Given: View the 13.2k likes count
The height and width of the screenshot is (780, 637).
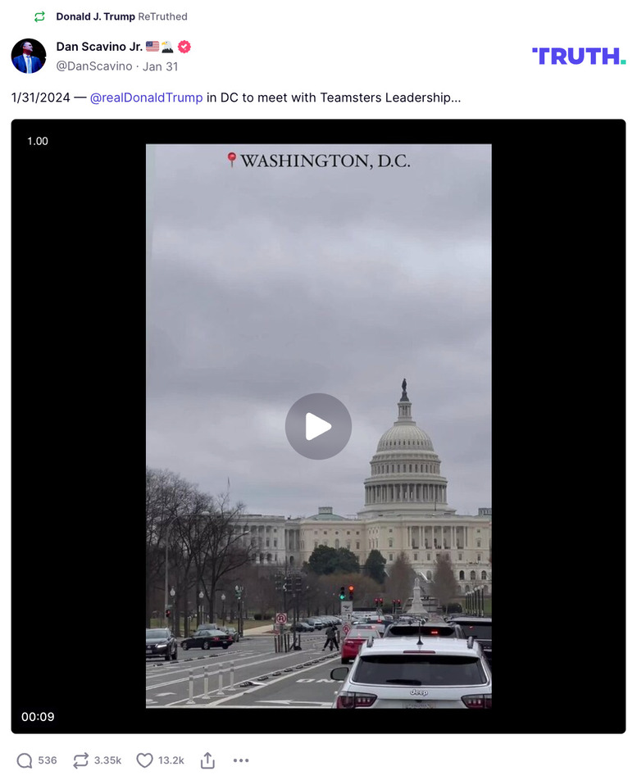Looking at the screenshot, I should pyautogui.click(x=171, y=760).
